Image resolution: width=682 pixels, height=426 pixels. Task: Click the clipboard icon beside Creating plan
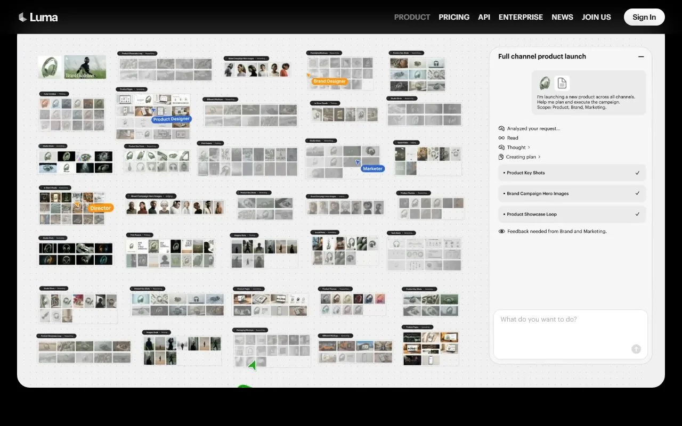pos(501,157)
